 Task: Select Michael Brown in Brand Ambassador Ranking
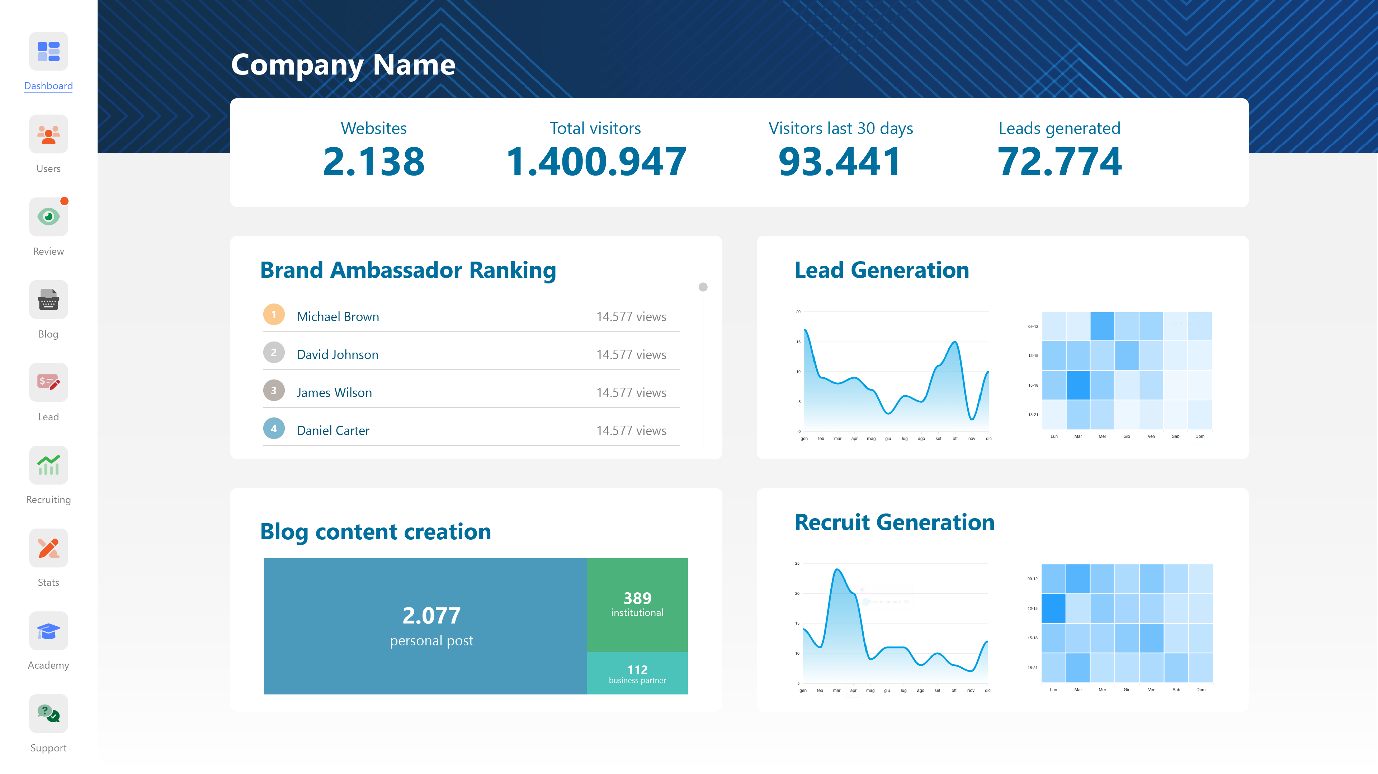coord(338,316)
